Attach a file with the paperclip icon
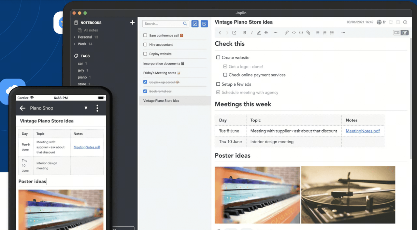 308,33
